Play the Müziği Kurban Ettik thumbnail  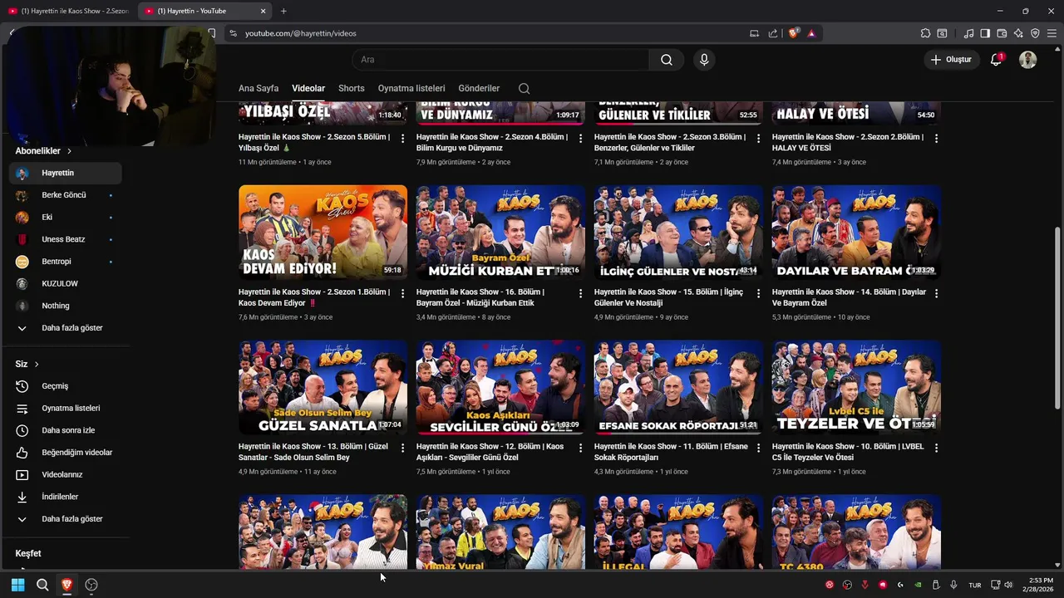[x=500, y=232]
